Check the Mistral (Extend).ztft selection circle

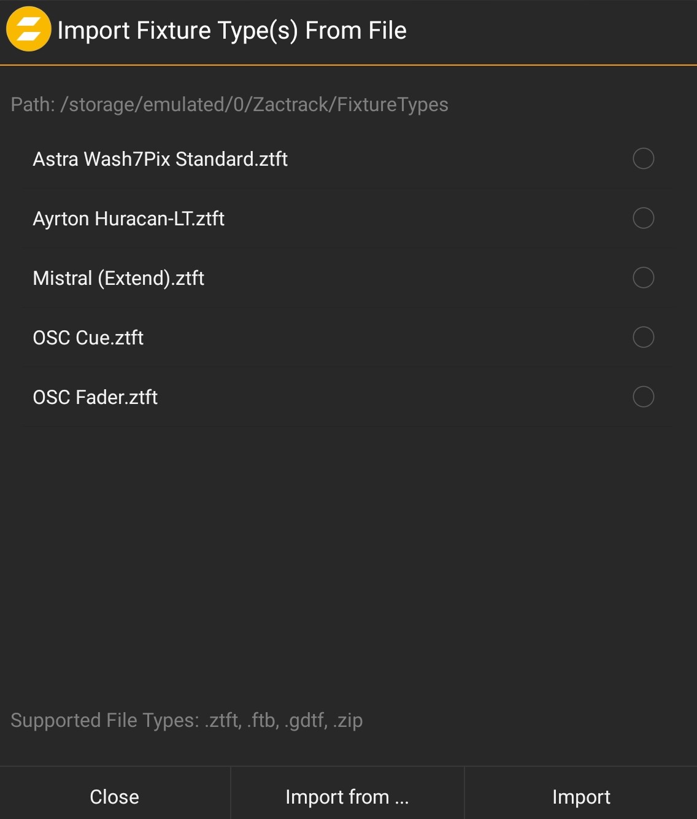click(643, 278)
